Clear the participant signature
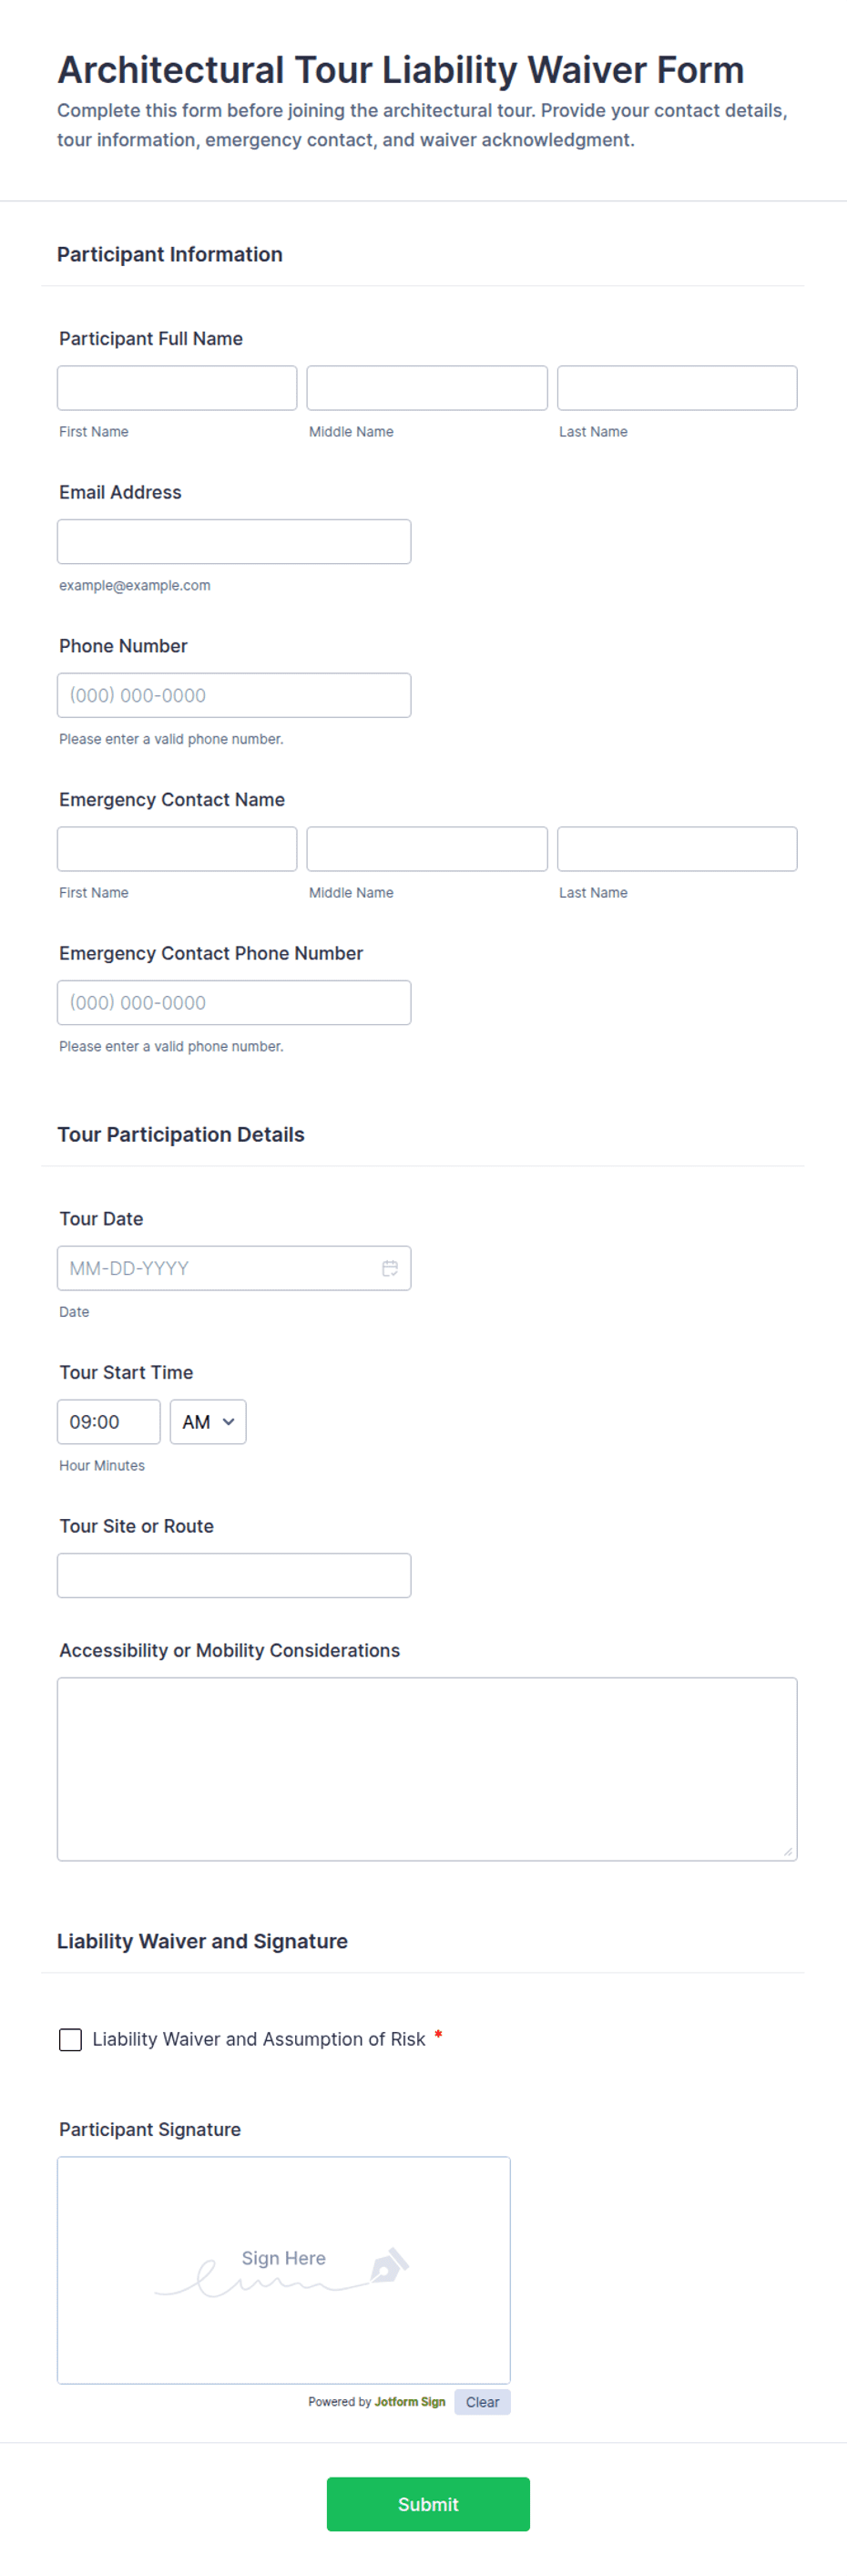 pyautogui.click(x=482, y=2402)
